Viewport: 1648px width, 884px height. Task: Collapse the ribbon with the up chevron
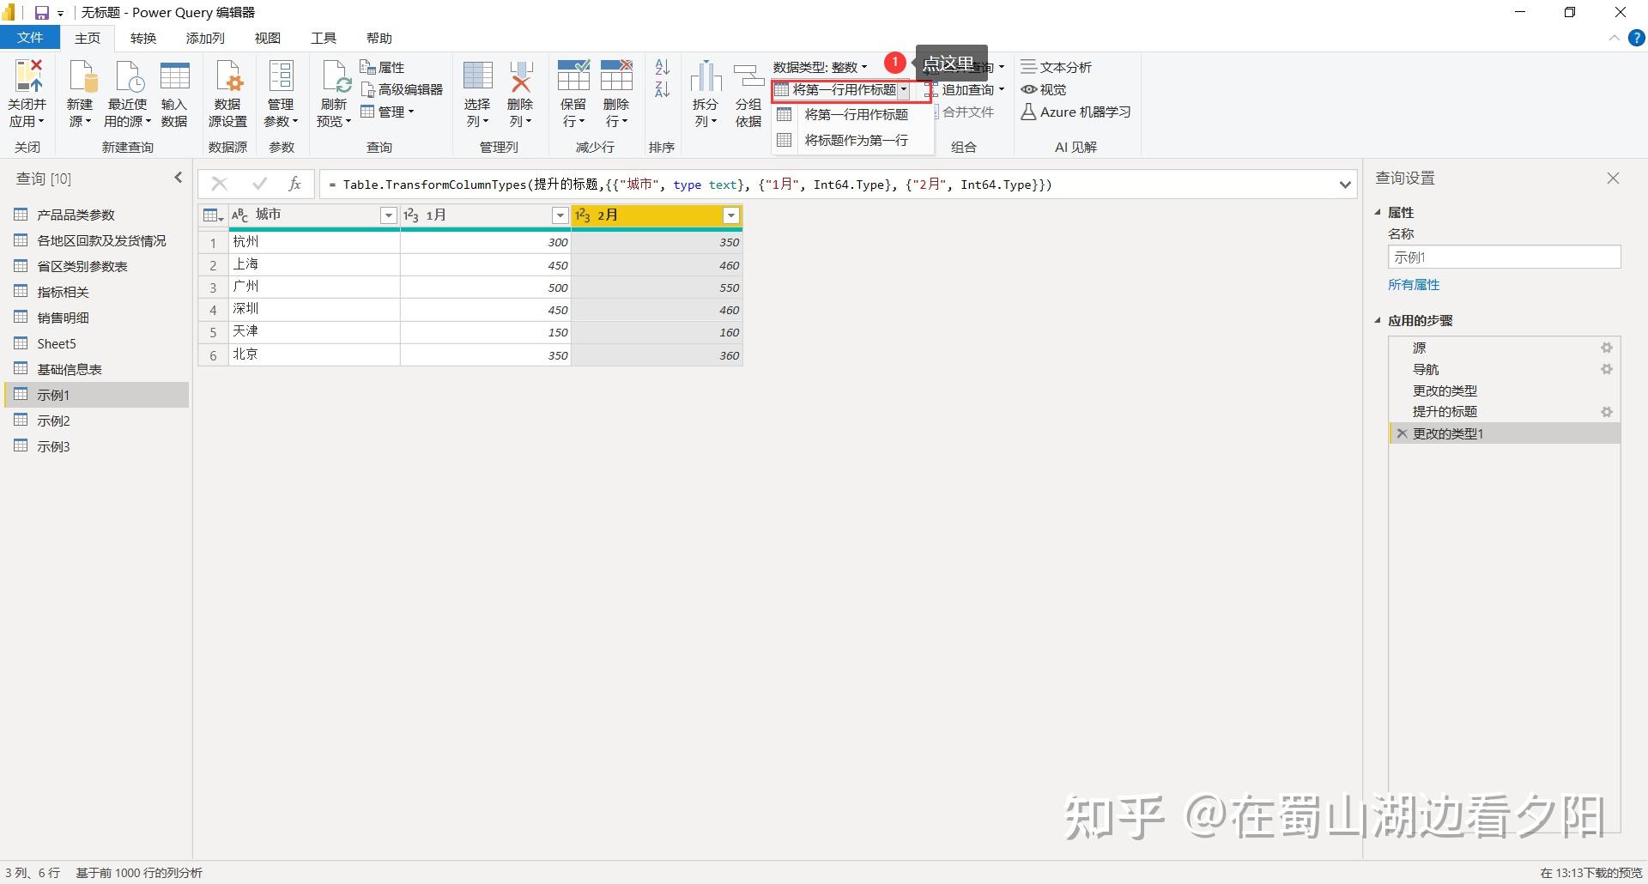[x=1614, y=38]
